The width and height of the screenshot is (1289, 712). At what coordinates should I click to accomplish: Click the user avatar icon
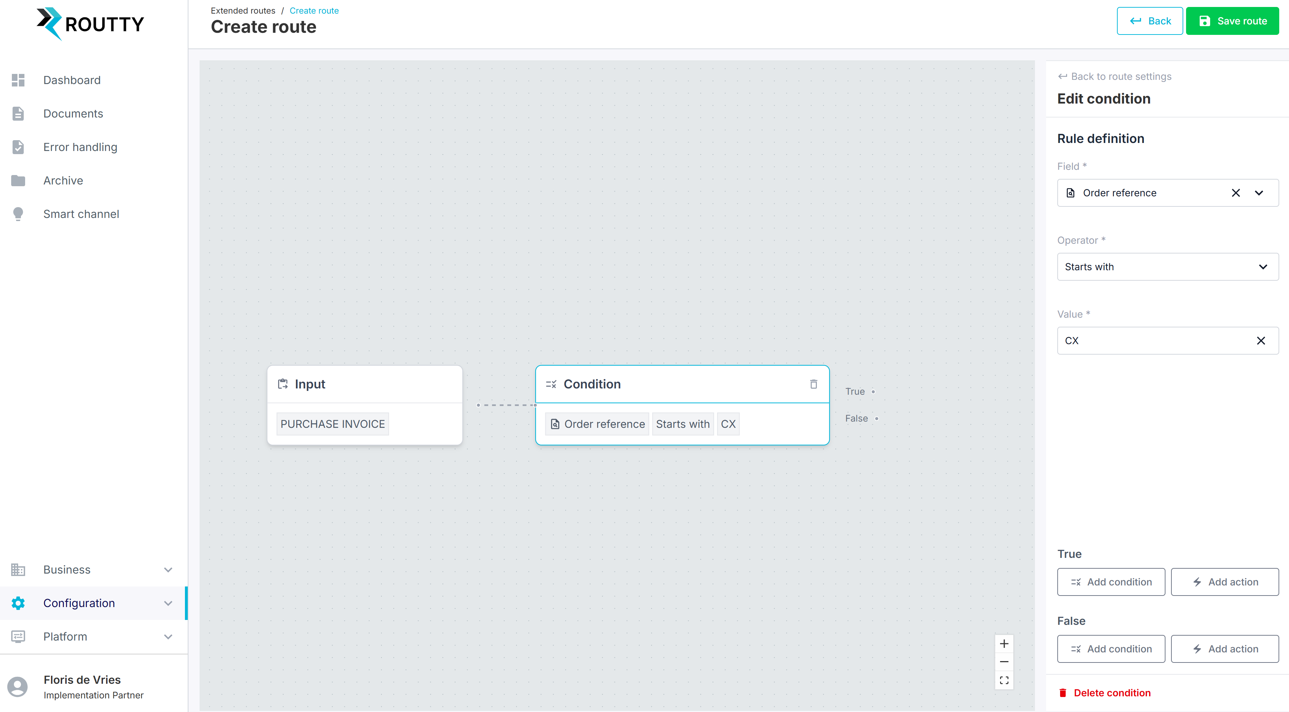(x=18, y=687)
